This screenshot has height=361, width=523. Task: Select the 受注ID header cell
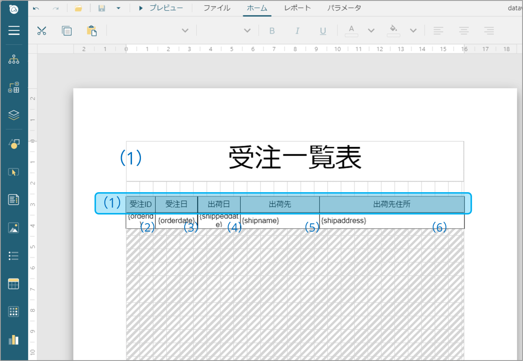tap(141, 204)
